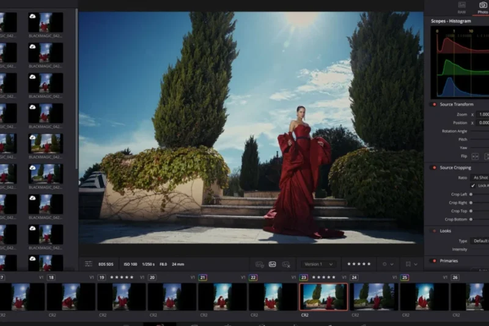
Task: Click the main photo viewer image
Action: click(x=251, y=128)
